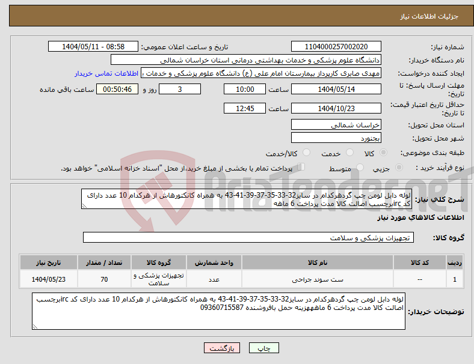Click the طبقه بندی موضوعی label
Screen dimensions: 474x364
(x=432, y=153)
